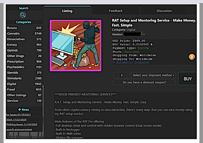Open the Digital category in sidebar
The width and height of the screenshot is (203, 143).
(x=24, y=84)
